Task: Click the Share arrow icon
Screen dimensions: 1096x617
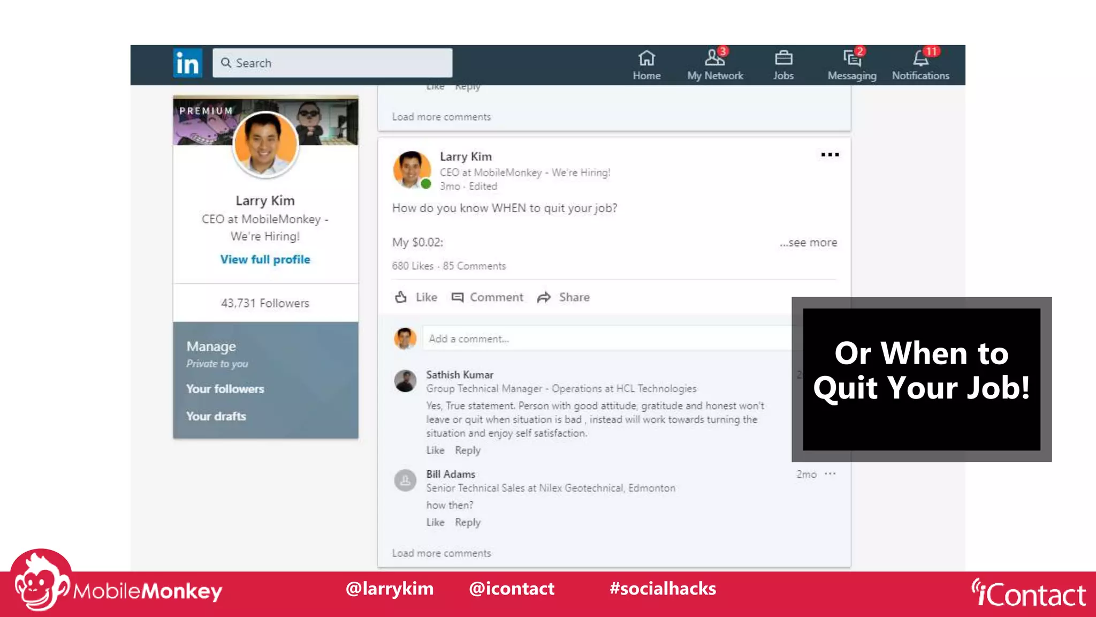Action: point(544,297)
